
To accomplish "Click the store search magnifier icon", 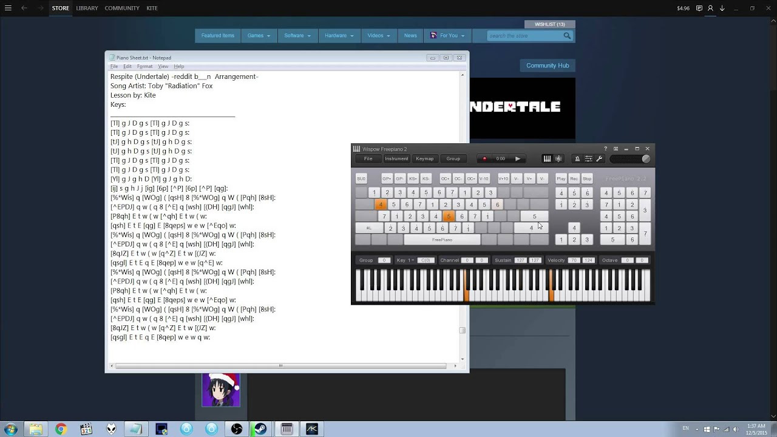I will click(x=567, y=36).
